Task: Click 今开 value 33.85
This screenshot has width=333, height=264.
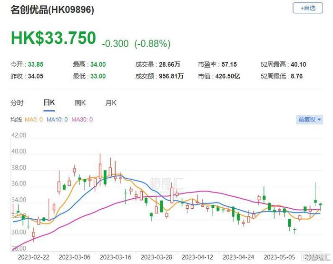Action: click(36, 64)
